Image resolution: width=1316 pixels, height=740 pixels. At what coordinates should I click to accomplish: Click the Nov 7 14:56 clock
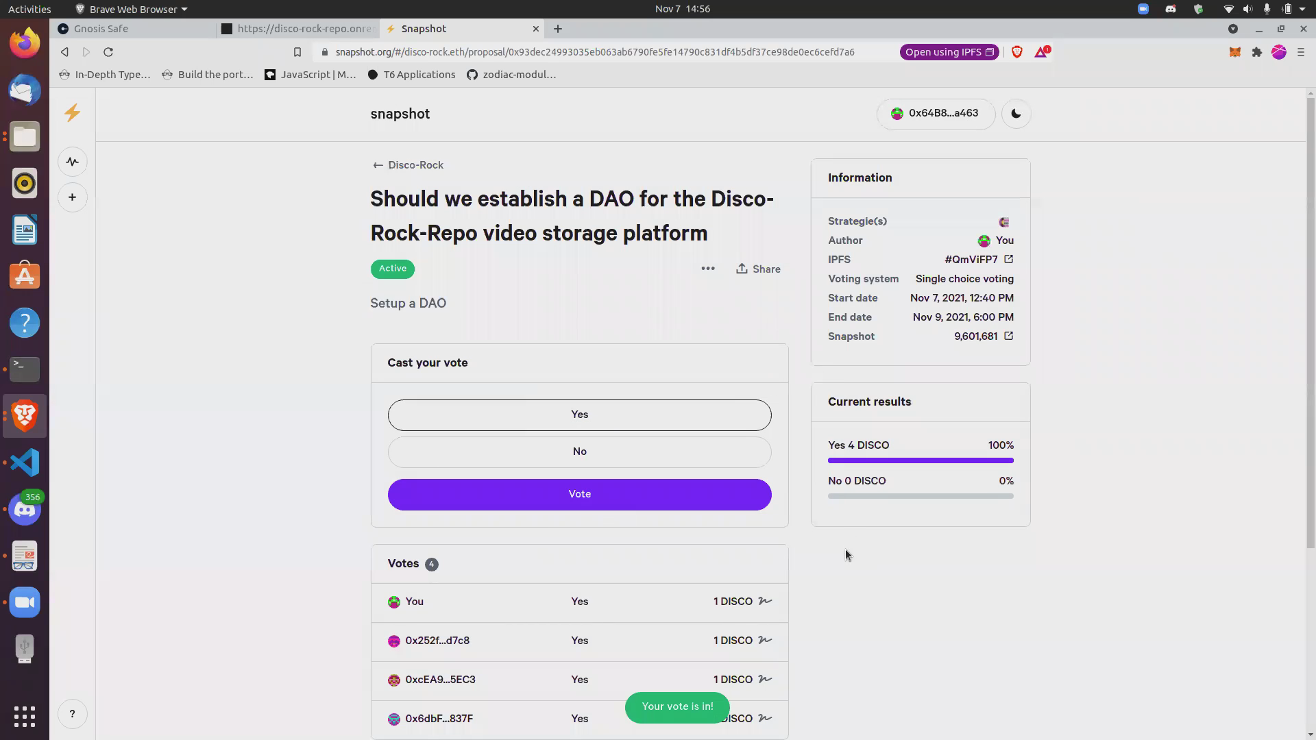(682, 9)
